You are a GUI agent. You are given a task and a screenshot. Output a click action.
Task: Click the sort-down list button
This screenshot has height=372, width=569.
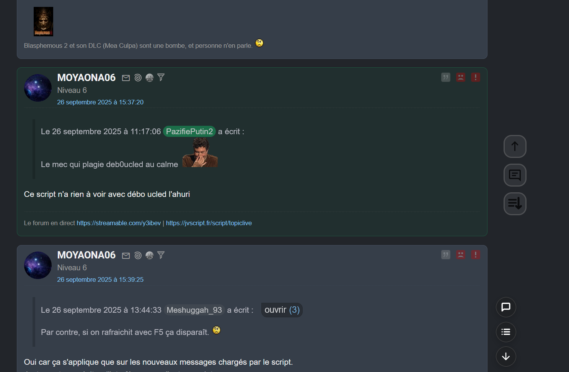pos(515,204)
